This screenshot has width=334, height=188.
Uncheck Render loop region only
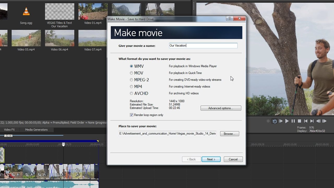[132, 115]
